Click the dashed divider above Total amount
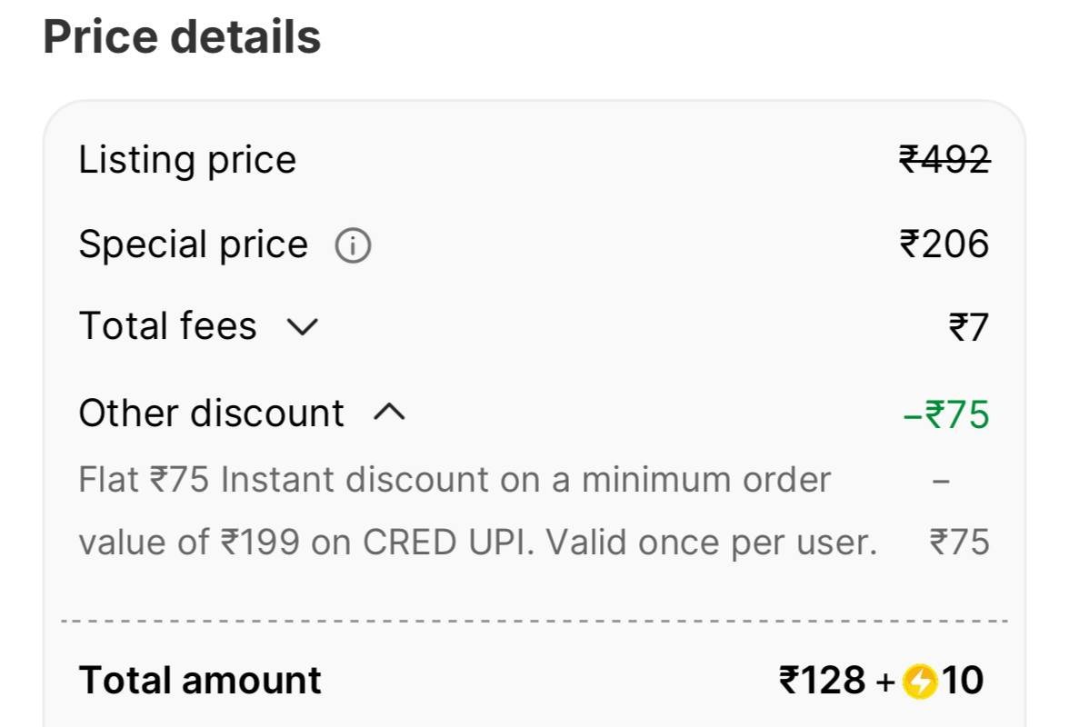The image size is (1069, 727). coord(534,622)
